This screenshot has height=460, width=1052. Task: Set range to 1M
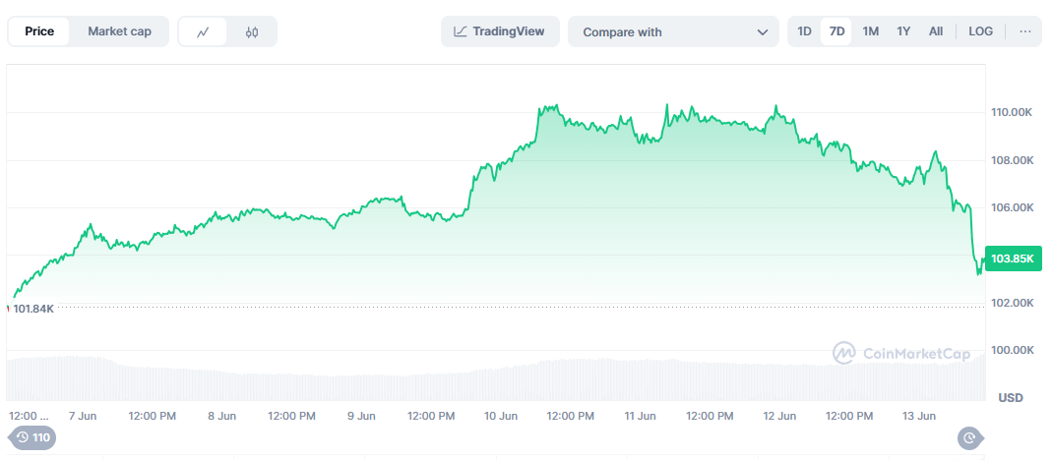870,31
